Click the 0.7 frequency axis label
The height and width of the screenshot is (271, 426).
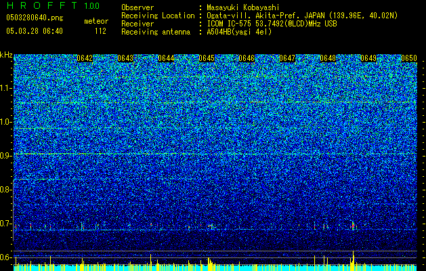[5, 224]
